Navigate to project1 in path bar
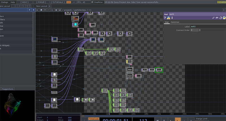The width and height of the screenshot is (226, 121). coord(68,10)
